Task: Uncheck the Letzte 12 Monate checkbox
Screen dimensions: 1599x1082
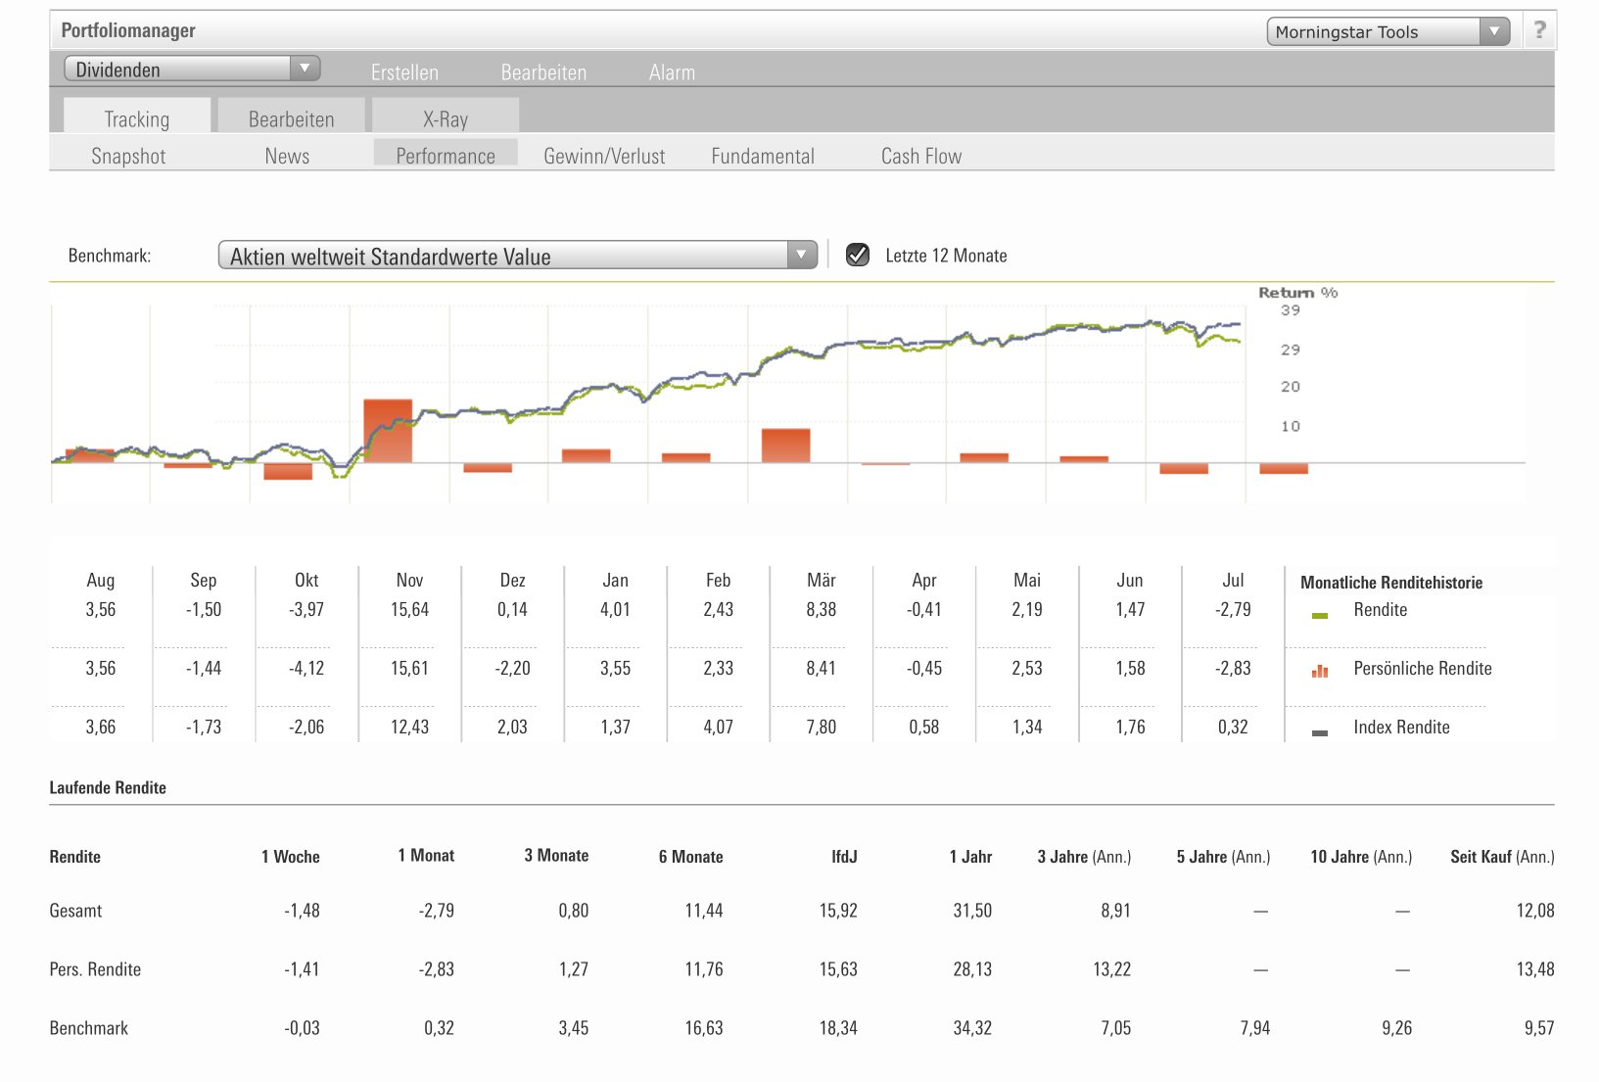Action: pyautogui.click(x=858, y=256)
